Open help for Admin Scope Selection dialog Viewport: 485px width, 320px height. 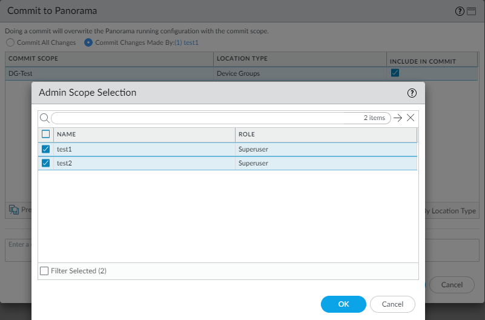click(x=412, y=93)
